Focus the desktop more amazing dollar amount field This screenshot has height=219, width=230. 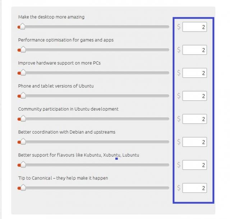point(194,27)
